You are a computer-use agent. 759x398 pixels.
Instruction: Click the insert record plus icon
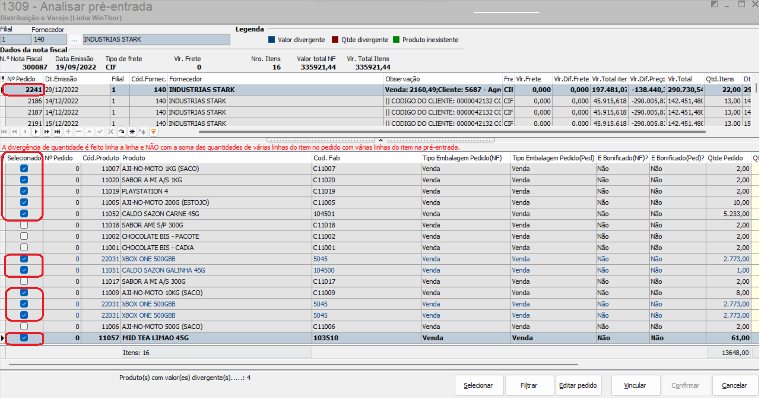pyautogui.click(x=68, y=132)
